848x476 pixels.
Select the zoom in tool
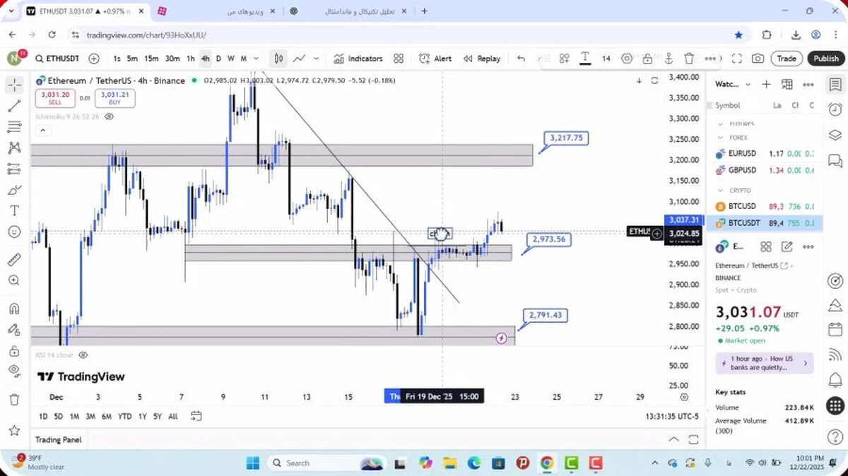click(14, 280)
